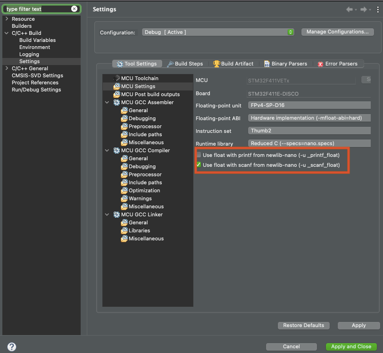Collapse the MCU GCC Assembler node
The width and height of the screenshot is (383, 353).
point(107,102)
